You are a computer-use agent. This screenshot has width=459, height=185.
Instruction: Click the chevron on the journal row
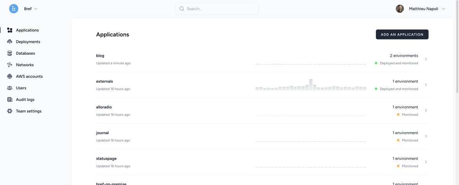click(426, 136)
